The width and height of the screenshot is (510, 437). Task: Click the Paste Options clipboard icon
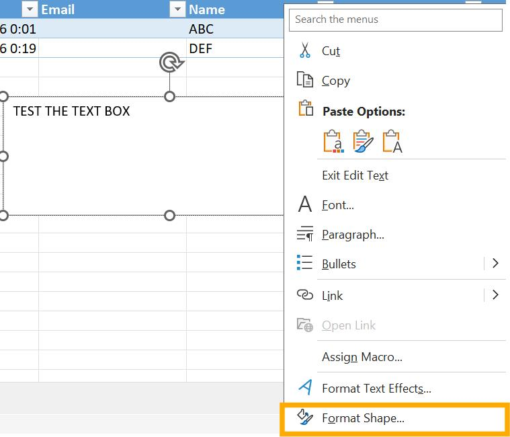click(x=306, y=108)
